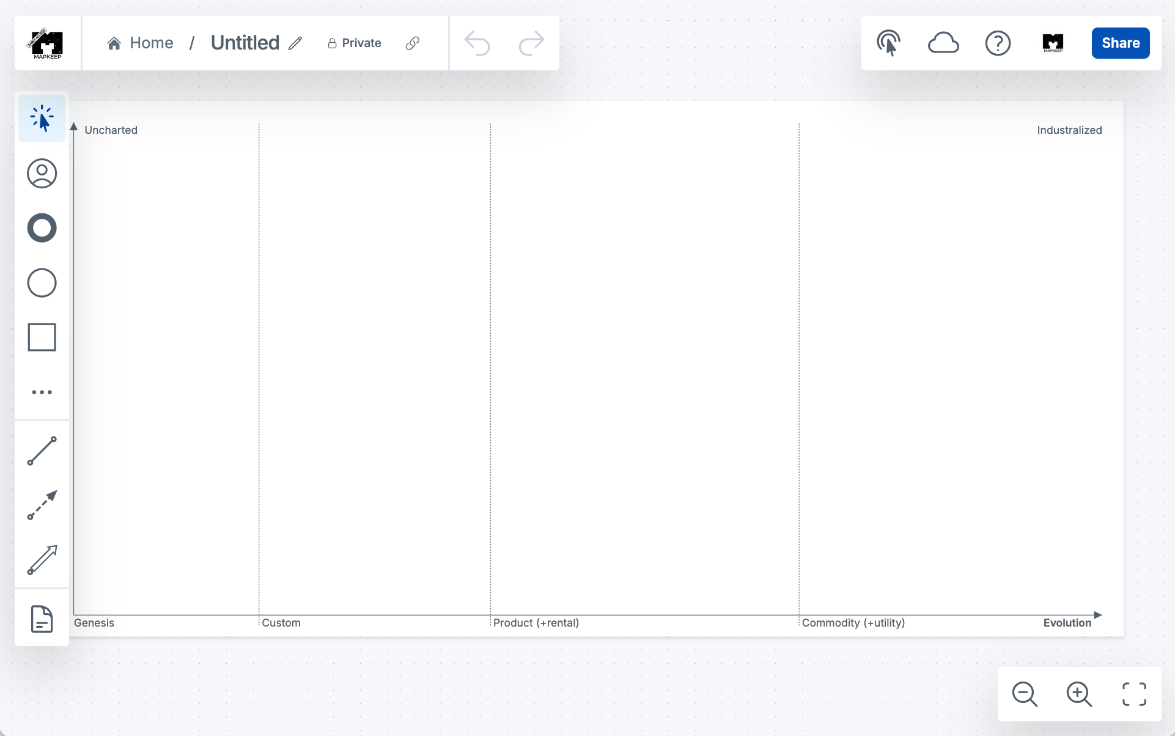
Task: Select the square shape tool
Action: click(42, 337)
